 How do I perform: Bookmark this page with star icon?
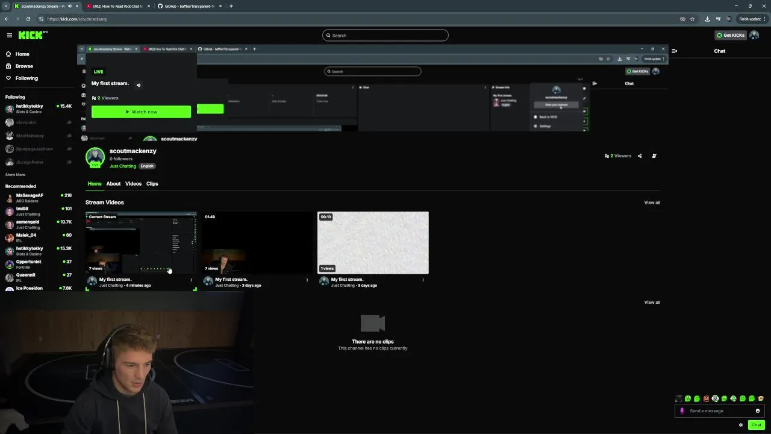tap(692, 19)
